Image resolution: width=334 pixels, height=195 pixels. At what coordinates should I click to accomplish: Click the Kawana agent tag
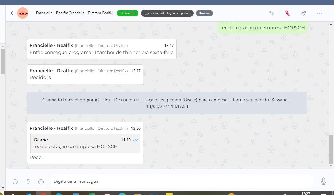[x=204, y=13]
